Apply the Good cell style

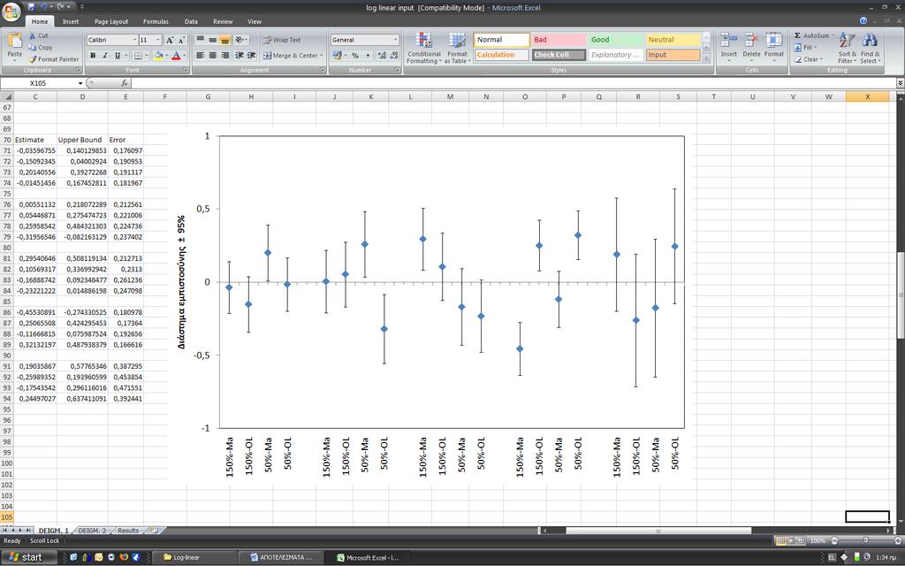pyautogui.click(x=616, y=40)
